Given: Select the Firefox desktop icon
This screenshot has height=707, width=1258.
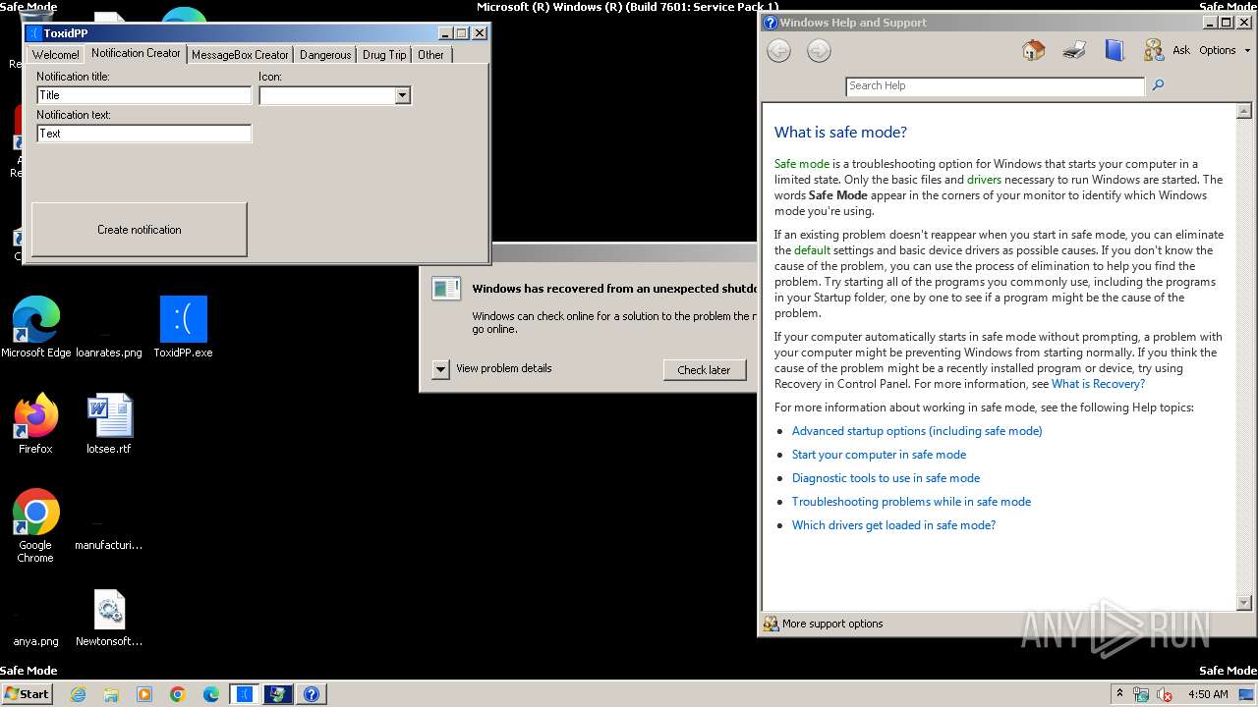Looking at the screenshot, I should [35, 424].
